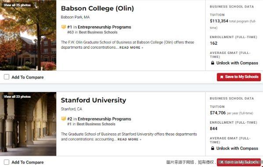The image size is (263, 167).
Task: Tick Add To Compare for Stanford University
Action: [7, 162]
